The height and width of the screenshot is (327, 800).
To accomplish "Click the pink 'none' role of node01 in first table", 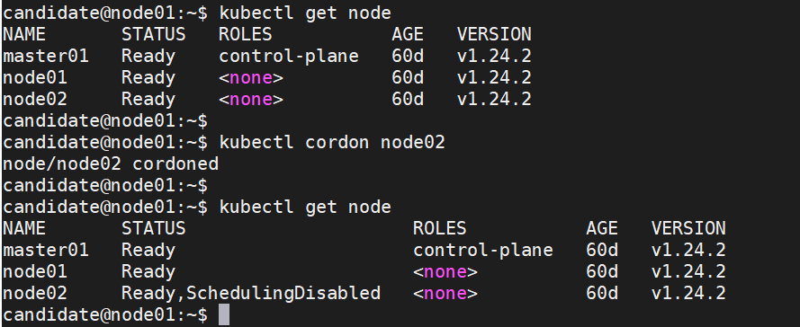I will tap(250, 78).
